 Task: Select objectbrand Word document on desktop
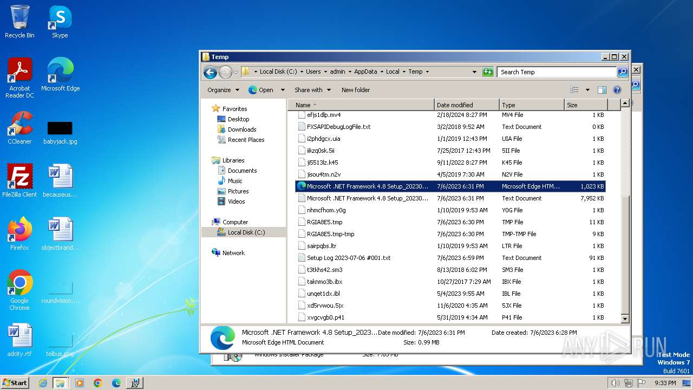coord(60,233)
